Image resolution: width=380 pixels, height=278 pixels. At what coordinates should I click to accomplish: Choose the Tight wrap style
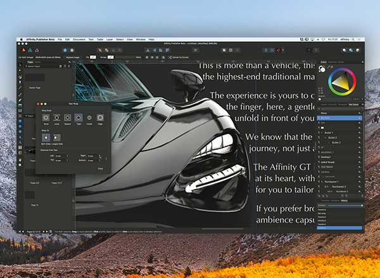(79, 118)
